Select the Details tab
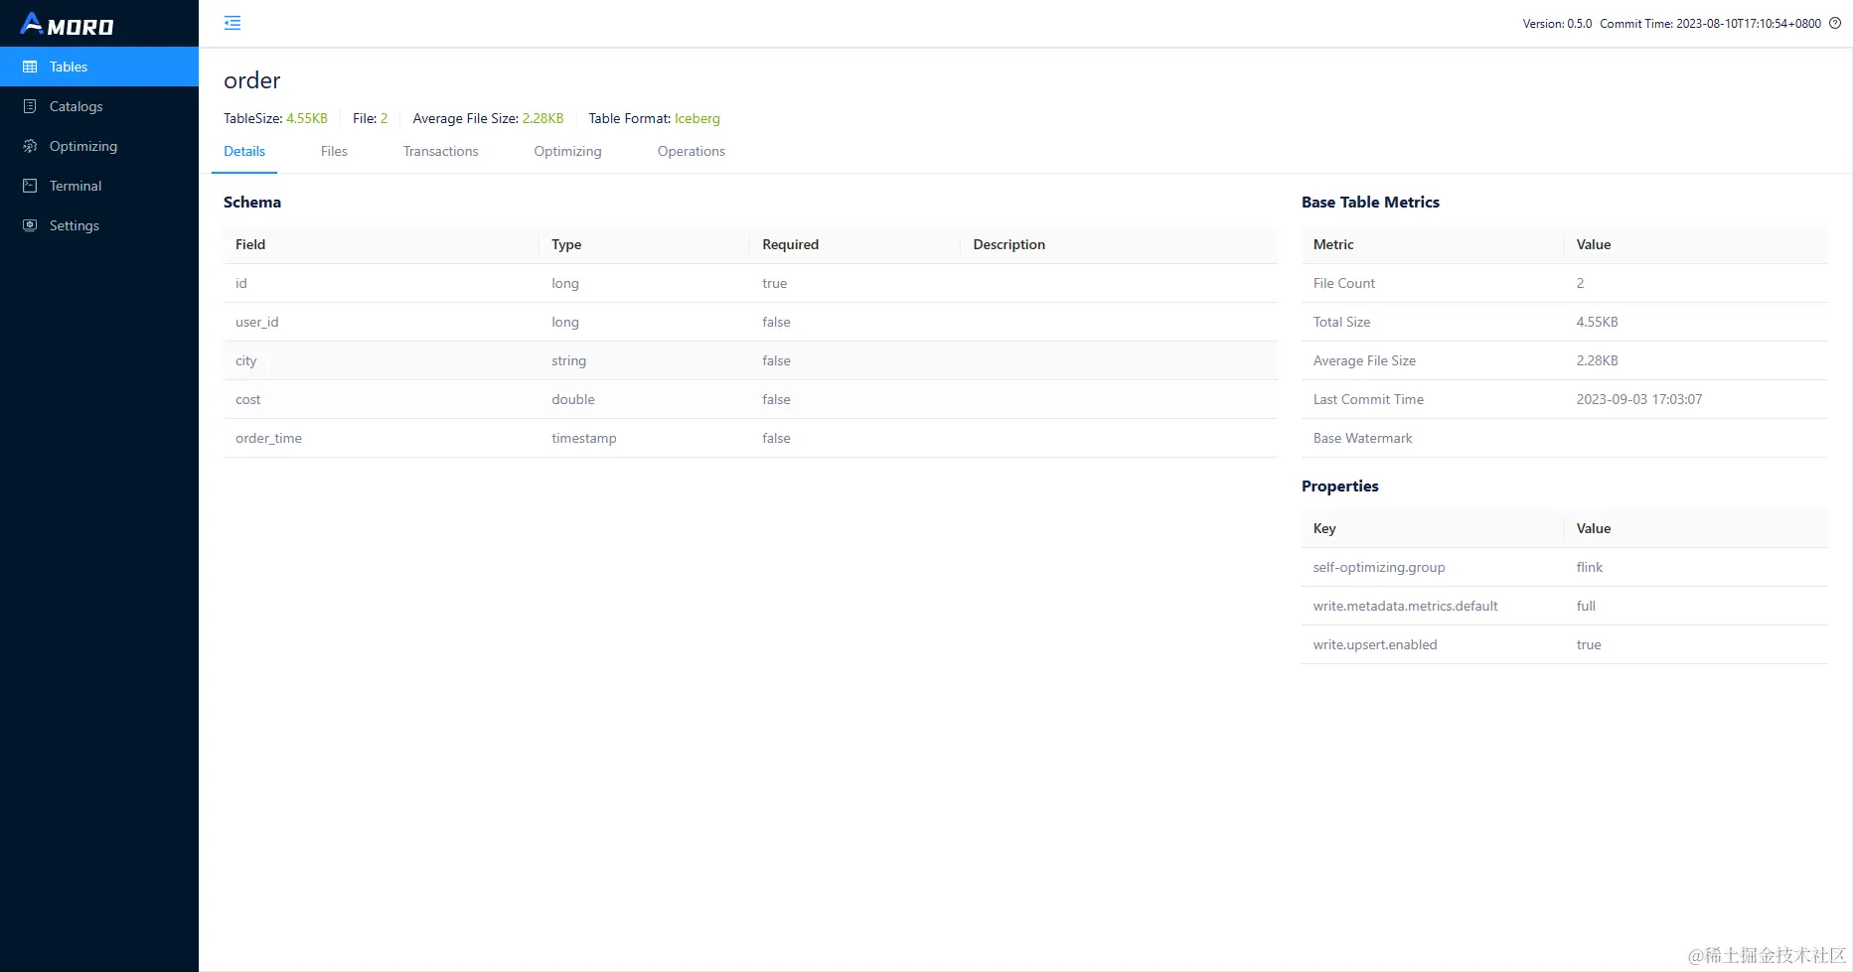The image size is (1853, 972). click(x=244, y=151)
